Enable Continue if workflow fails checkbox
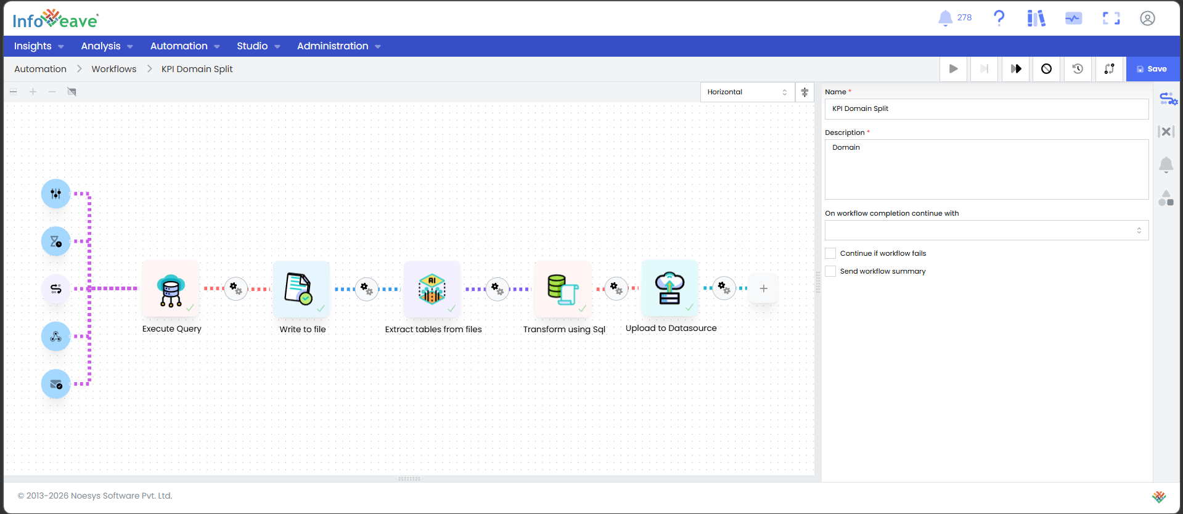This screenshot has height=514, width=1183. 830,253
